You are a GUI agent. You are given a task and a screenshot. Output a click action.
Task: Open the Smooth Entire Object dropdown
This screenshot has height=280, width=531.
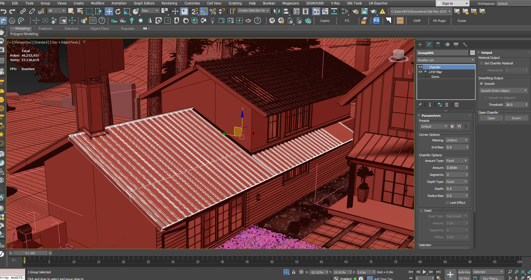[x=503, y=91]
